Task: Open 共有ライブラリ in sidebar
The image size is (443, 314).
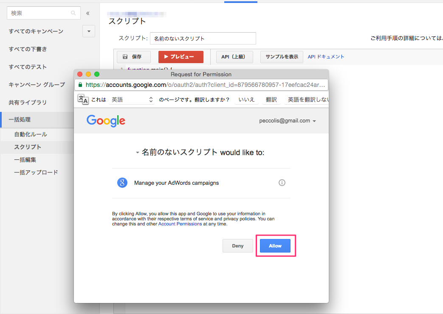Action: click(28, 102)
